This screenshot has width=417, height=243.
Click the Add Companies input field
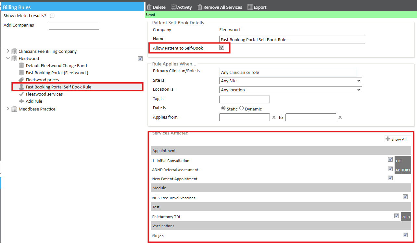coord(74,26)
